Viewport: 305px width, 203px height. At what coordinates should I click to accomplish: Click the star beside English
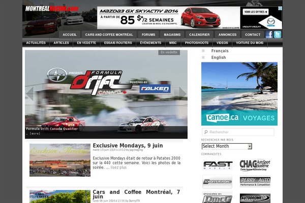pos(203,57)
